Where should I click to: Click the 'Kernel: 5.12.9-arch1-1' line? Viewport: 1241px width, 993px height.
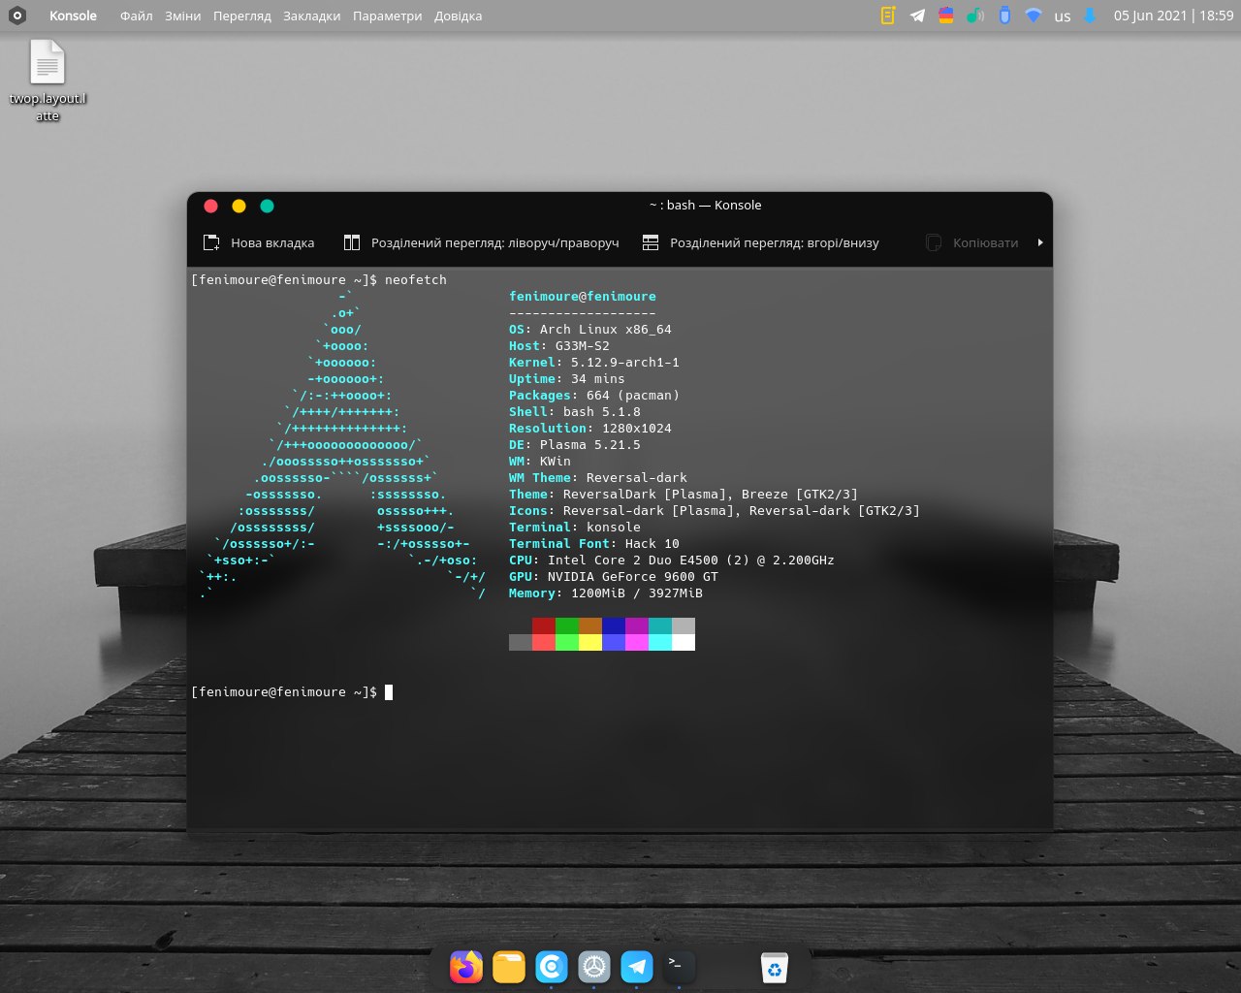point(594,362)
